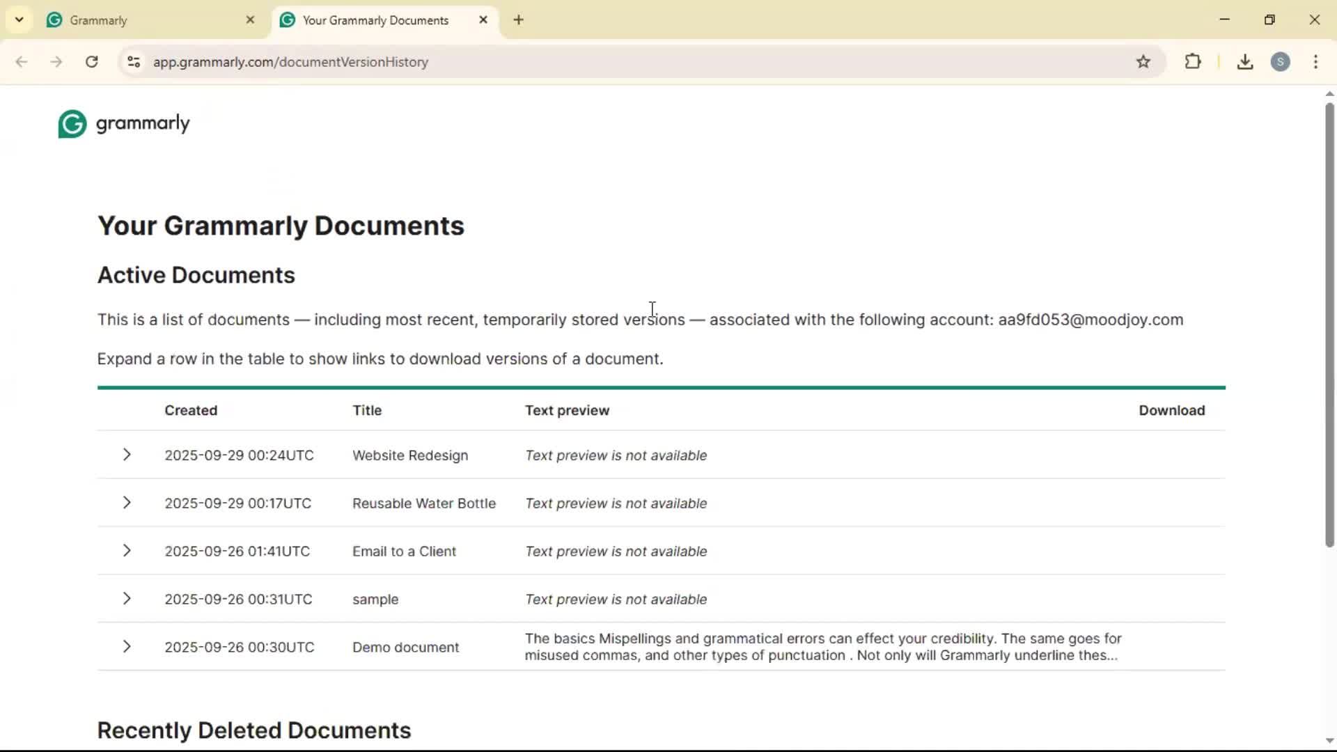Expand the sample document row

[127, 599]
